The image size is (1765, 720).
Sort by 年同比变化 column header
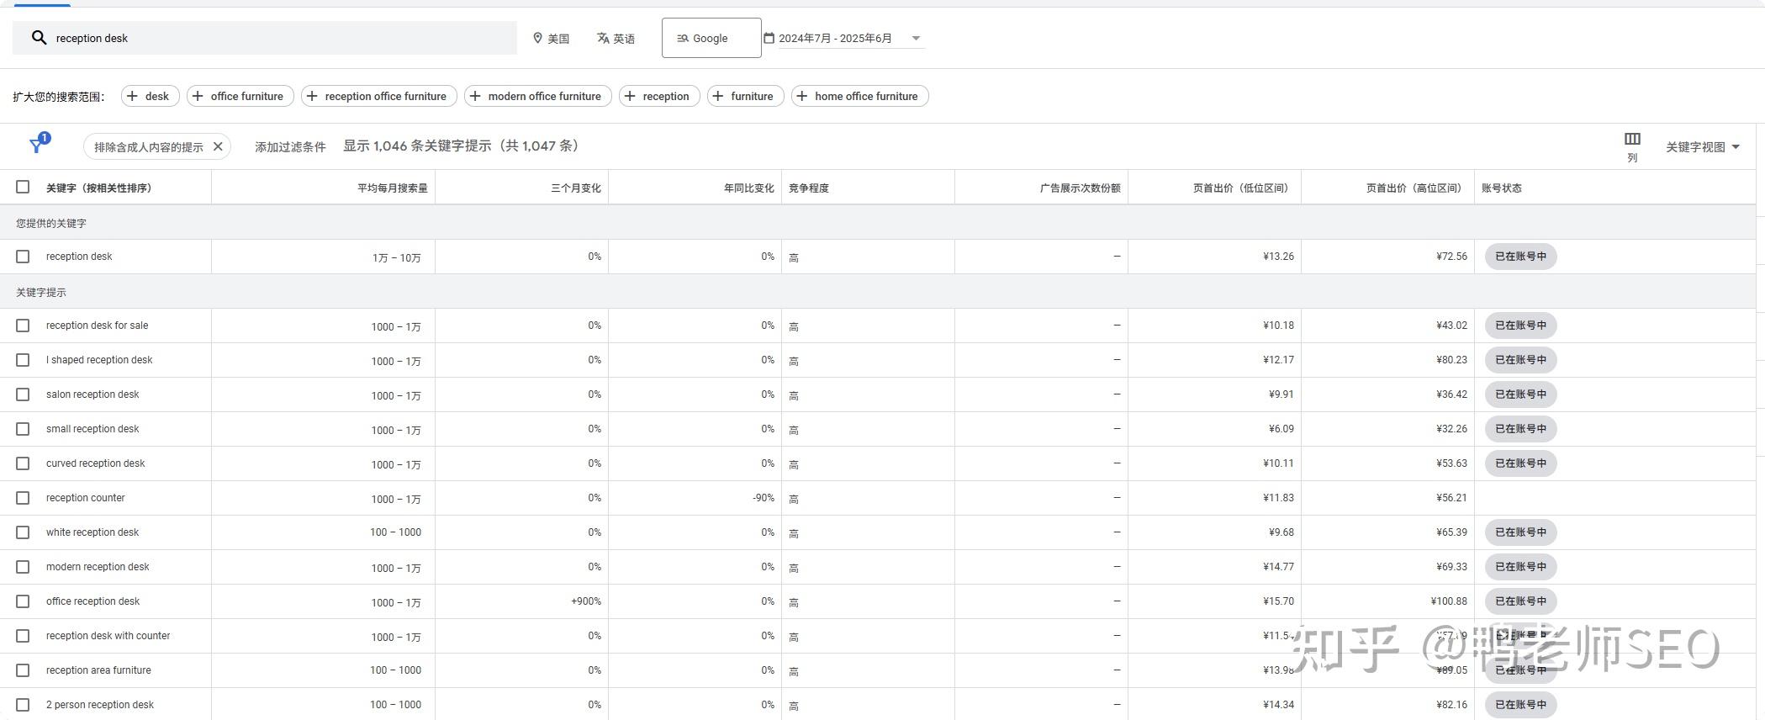pyautogui.click(x=749, y=188)
